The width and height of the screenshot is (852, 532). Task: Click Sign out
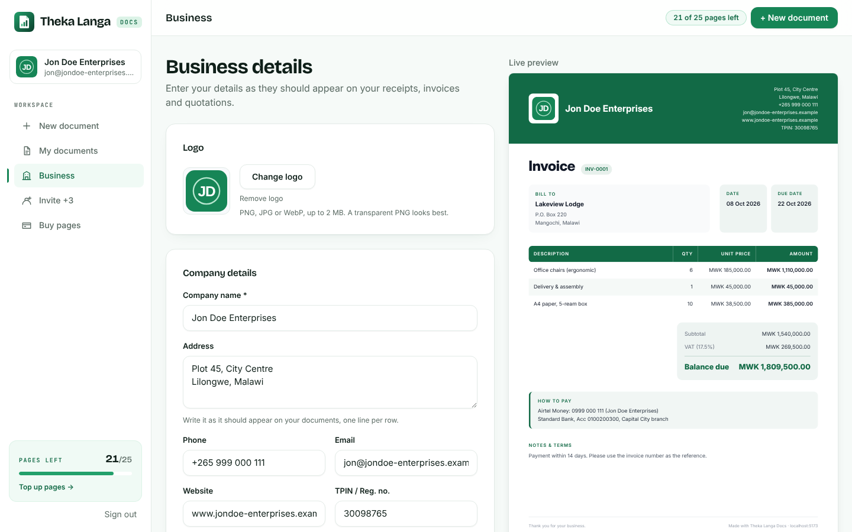[121, 514]
